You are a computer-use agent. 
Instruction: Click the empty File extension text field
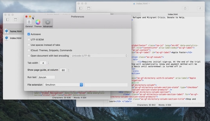(106, 85)
